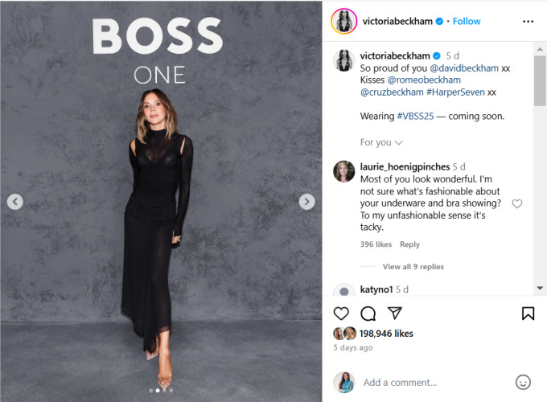Image resolution: width=547 pixels, height=402 pixels.
Task: Expand the 'For you' dropdown
Action: click(381, 142)
